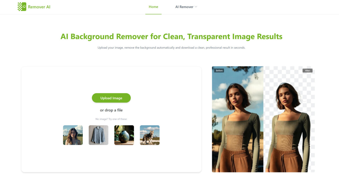The image size is (339, 179).
Task: Go to the Home tab
Action: pyautogui.click(x=153, y=7)
